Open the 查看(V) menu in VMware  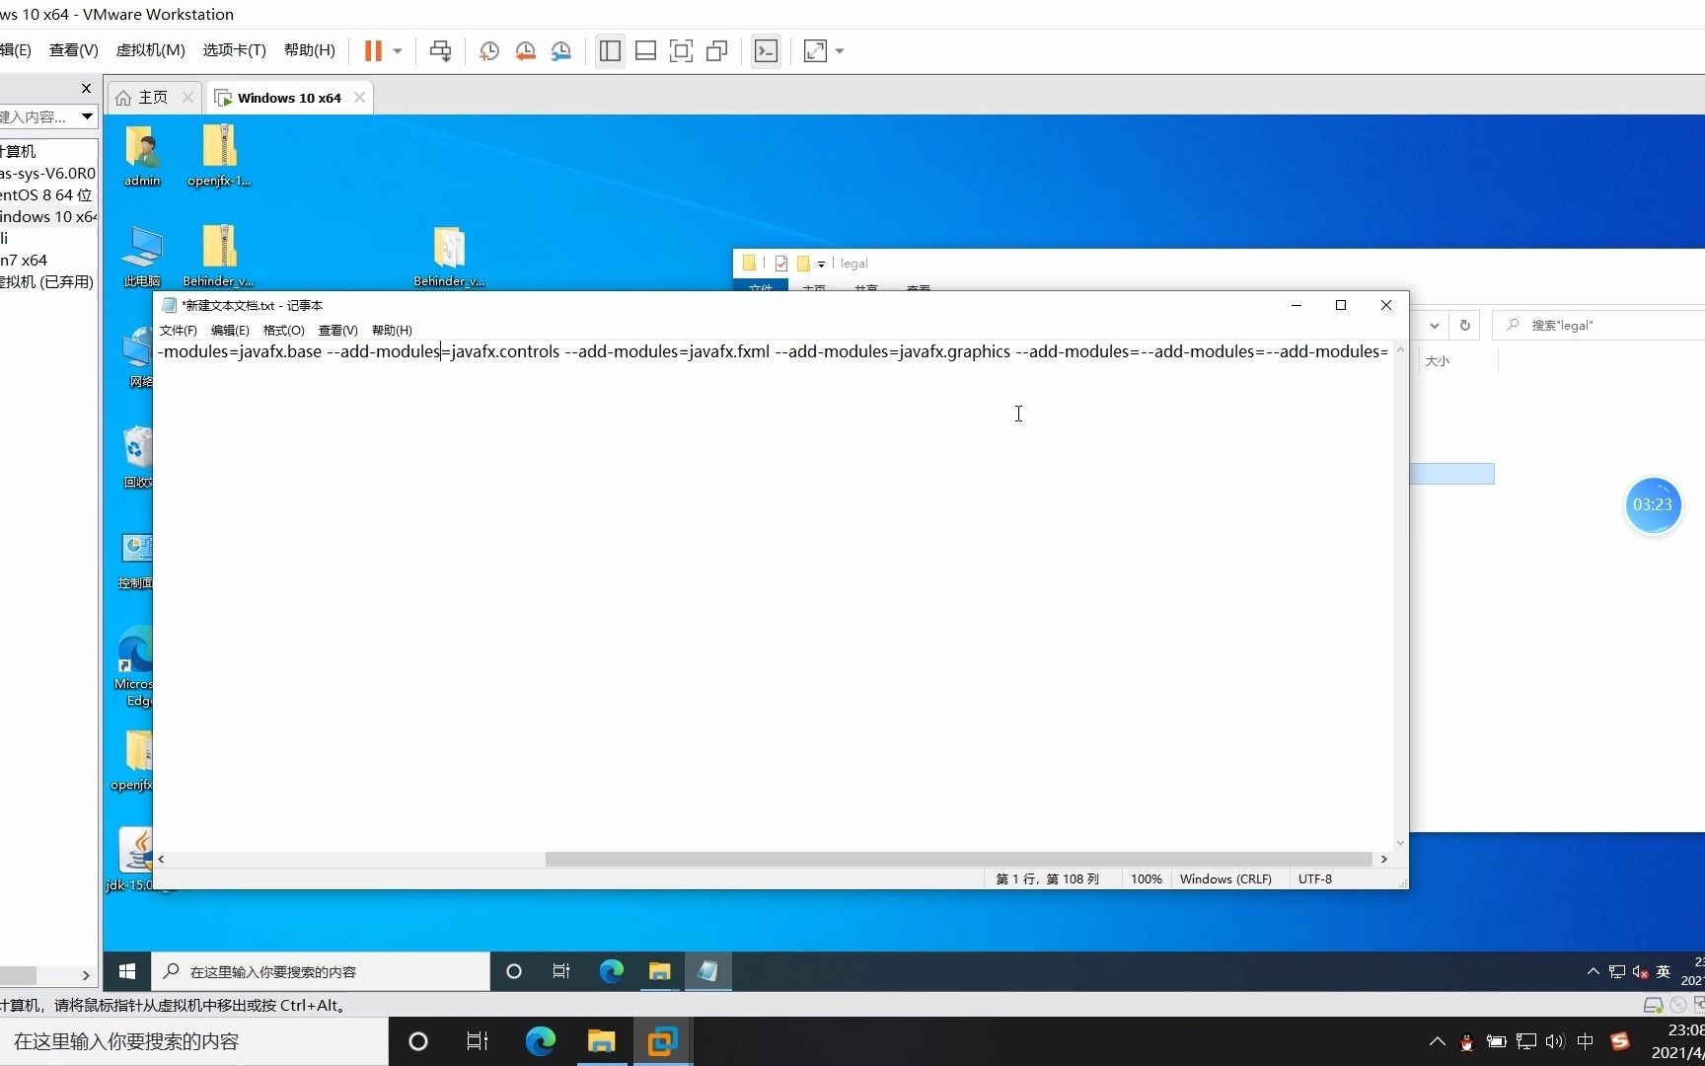pos(74,50)
